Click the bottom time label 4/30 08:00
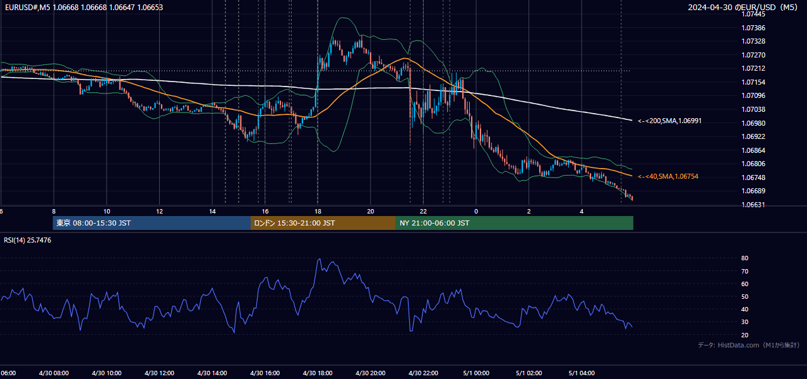This screenshot has height=379, width=807. 54,373
